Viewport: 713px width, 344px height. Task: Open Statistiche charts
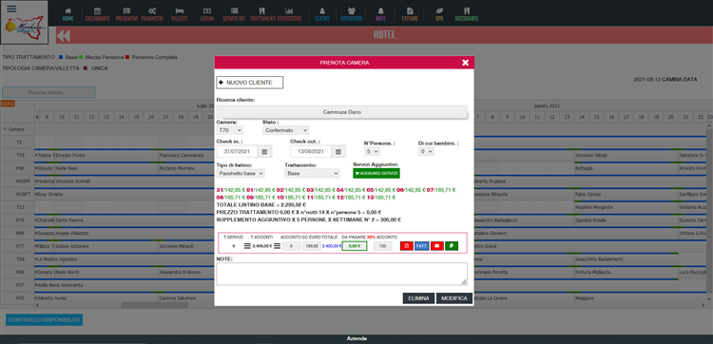tap(289, 14)
